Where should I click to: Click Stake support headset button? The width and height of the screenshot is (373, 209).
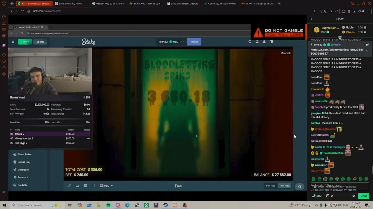[x=299, y=187]
